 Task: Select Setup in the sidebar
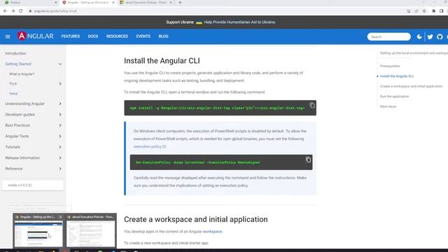coord(13,93)
